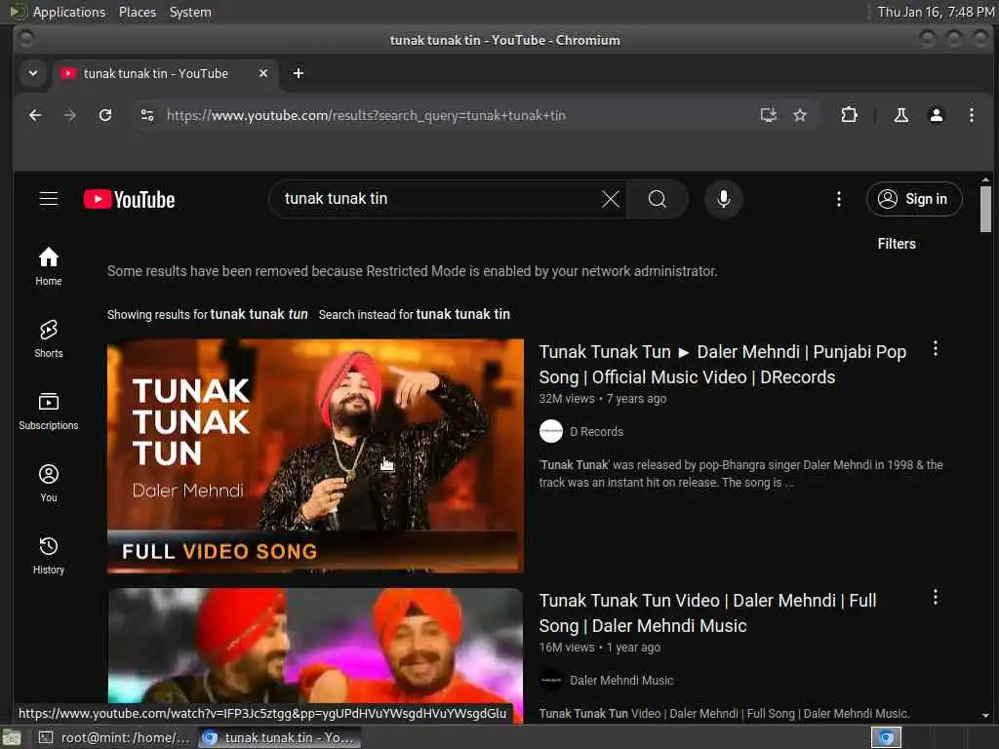
Task: Close the tunak tunak tin YouTube tab
Action: (263, 73)
